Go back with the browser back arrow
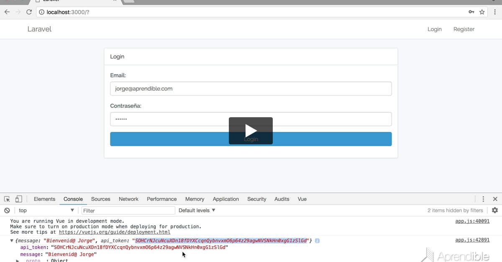The image size is (502, 262). 7,12
